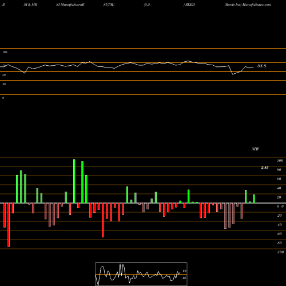Click the tallest green MR bar
The width and height of the screenshot is (286, 286).
(x=74, y=181)
